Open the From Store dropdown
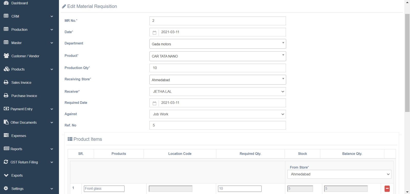Screen dimensions: 410x194 pyautogui.click(x=339, y=174)
